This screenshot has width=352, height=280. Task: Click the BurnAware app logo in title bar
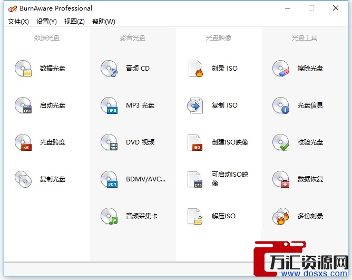tap(12, 8)
